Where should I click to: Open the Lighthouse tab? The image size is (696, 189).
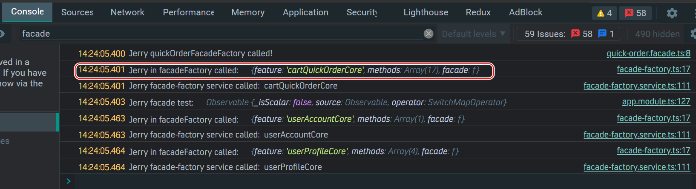tap(426, 12)
